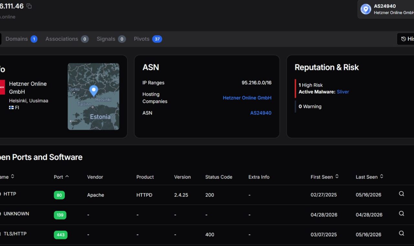Sort by First Seen column arrows
The height and width of the screenshot is (246, 414).
pos(337,176)
